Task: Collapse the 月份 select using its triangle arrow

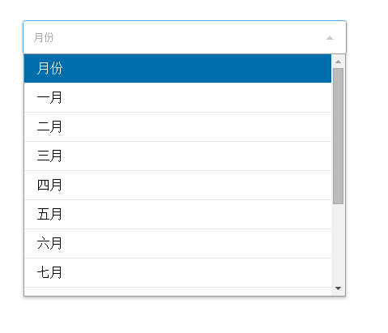Action: 330,38
